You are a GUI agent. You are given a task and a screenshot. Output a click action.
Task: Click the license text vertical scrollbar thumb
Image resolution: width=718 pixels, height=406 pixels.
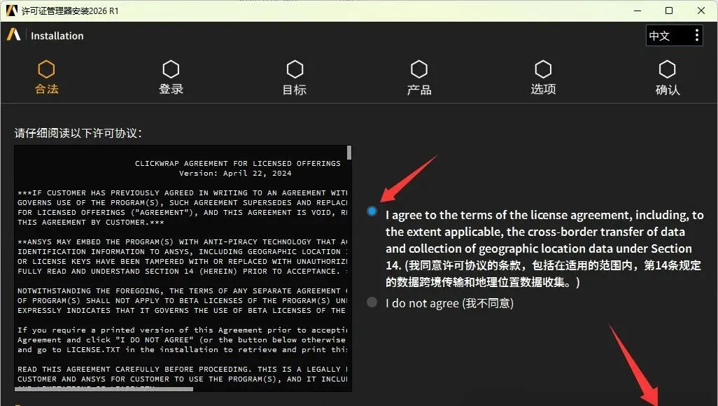point(349,153)
